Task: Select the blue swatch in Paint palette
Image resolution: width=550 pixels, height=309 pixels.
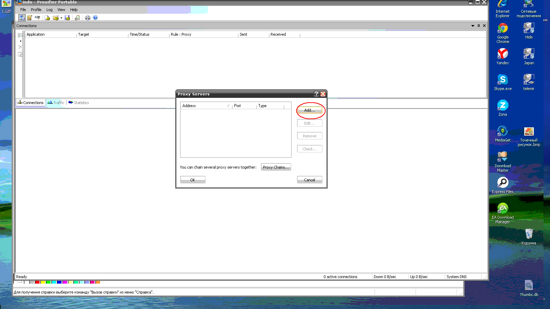Action: pyautogui.click(x=59, y=282)
